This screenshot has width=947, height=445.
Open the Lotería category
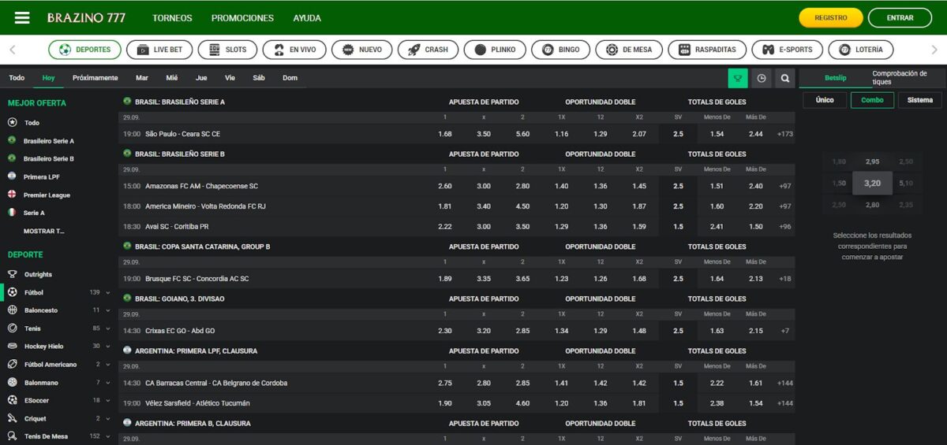[861, 50]
